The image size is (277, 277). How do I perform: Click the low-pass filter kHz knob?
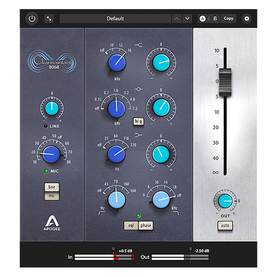[x=161, y=200]
